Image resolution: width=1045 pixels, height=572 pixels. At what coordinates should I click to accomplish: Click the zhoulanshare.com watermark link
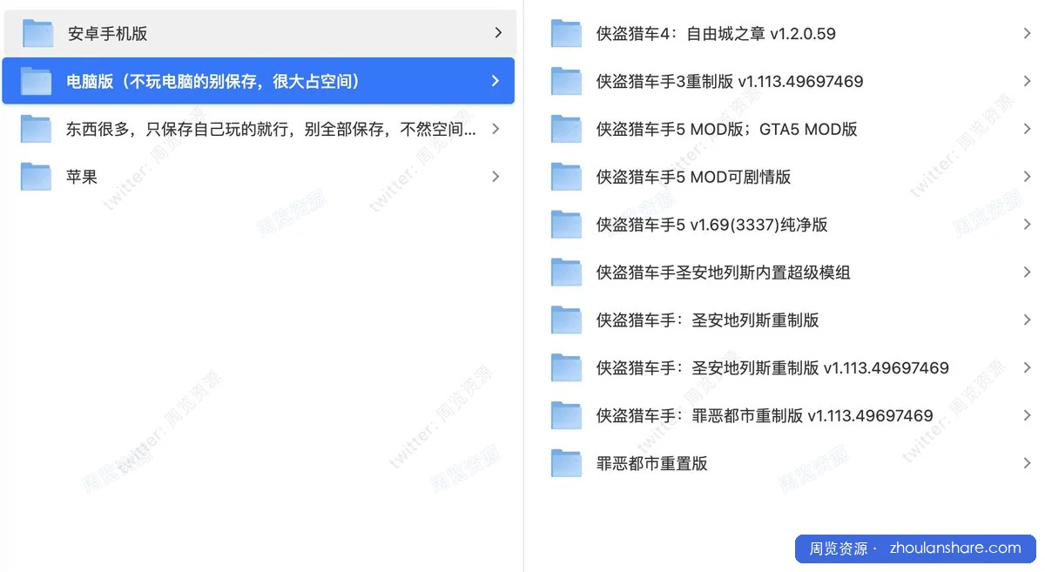pyautogui.click(x=954, y=548)
